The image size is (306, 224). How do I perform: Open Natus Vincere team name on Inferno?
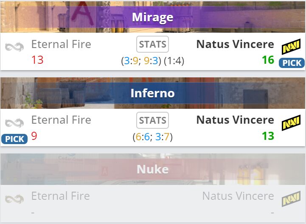(x=235, y=120)
